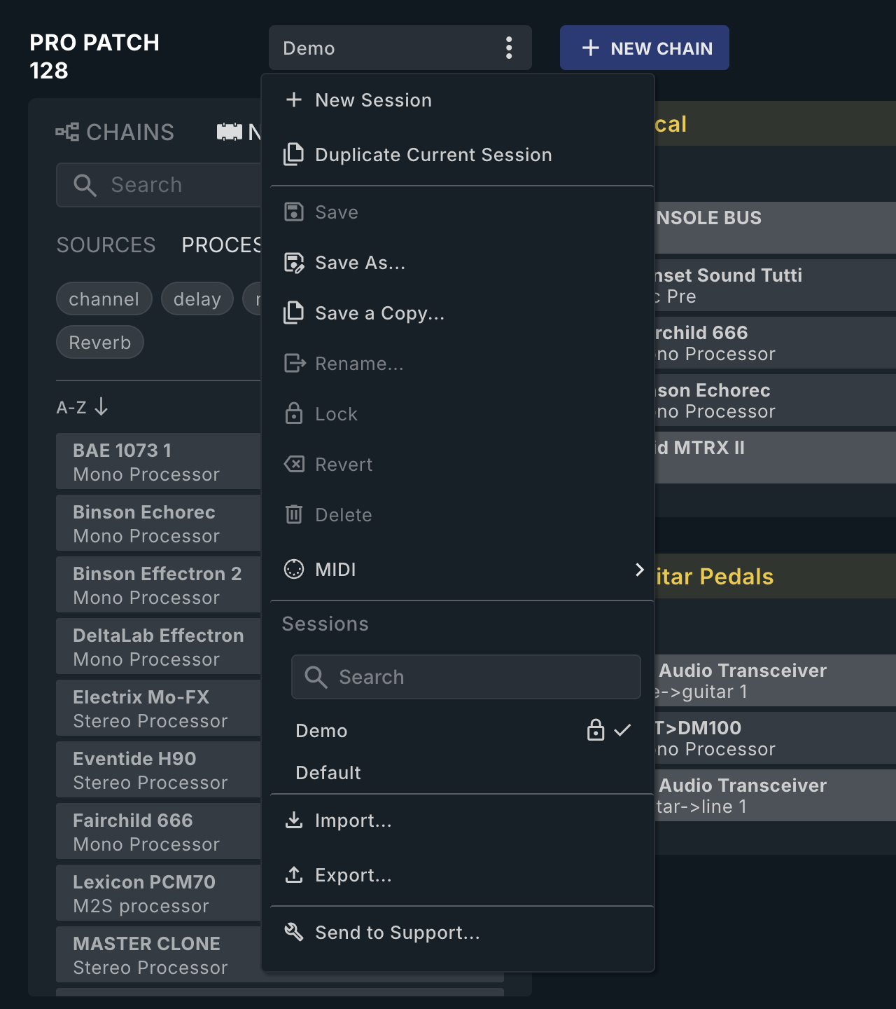
Task: Open the MIDI menu entry
Action: [458, 569]
